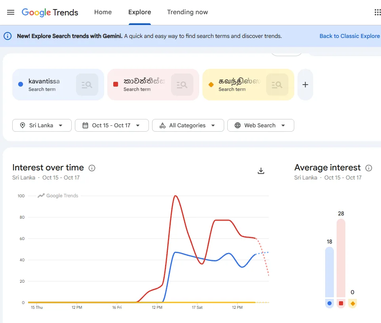Click the categories shapes icon

coord(162,125)
